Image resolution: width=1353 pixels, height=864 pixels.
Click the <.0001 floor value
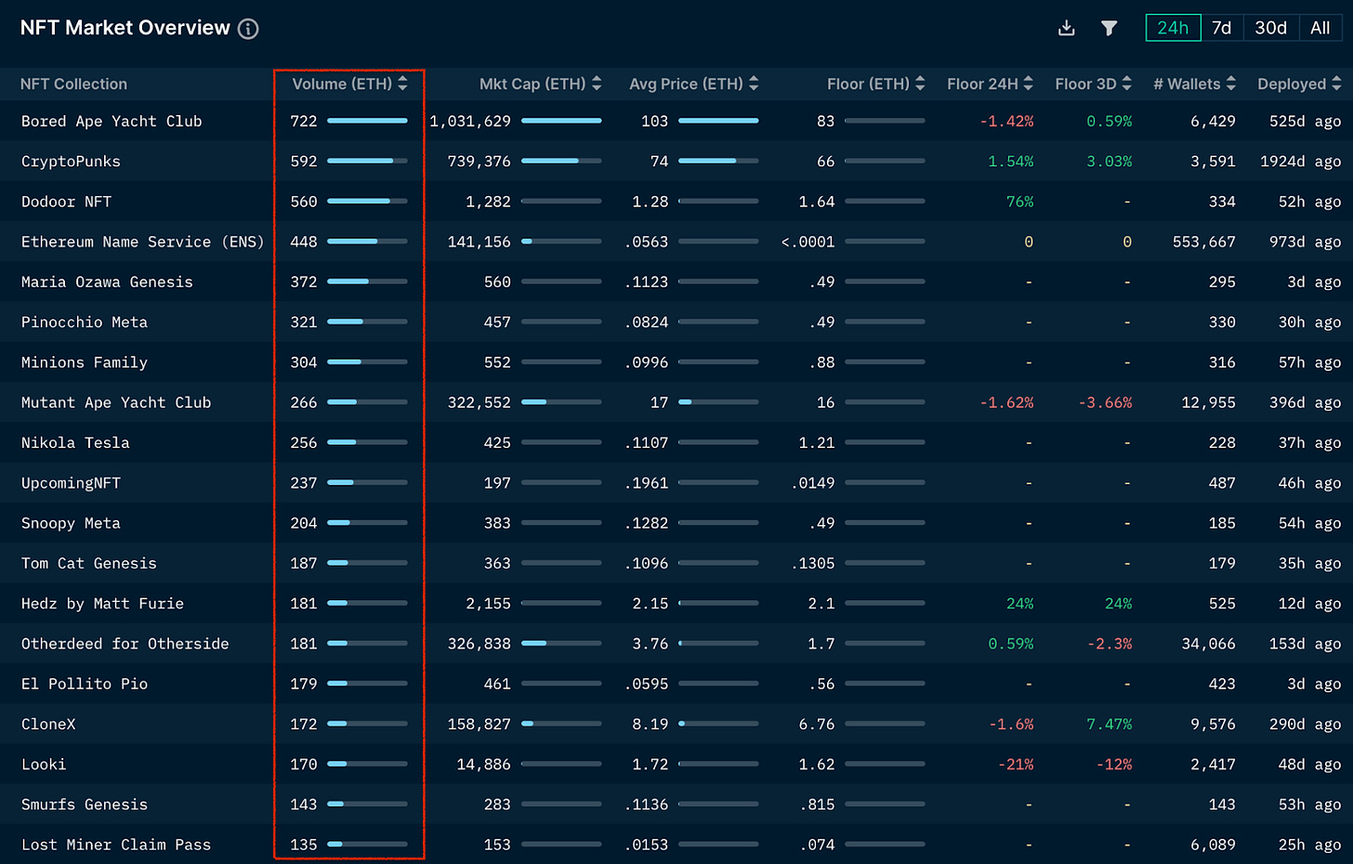point(808,242)
